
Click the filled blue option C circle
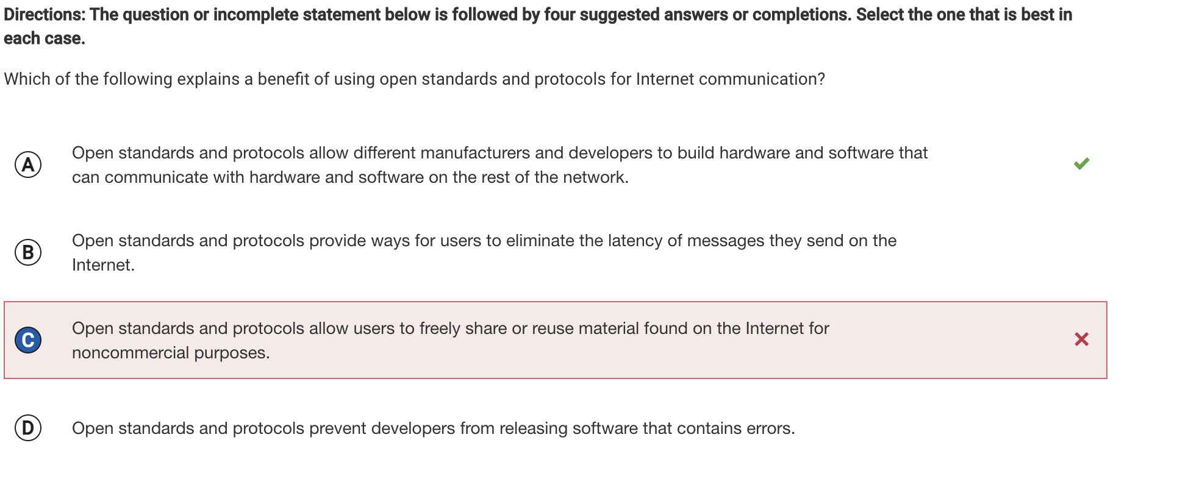point(28,340)
